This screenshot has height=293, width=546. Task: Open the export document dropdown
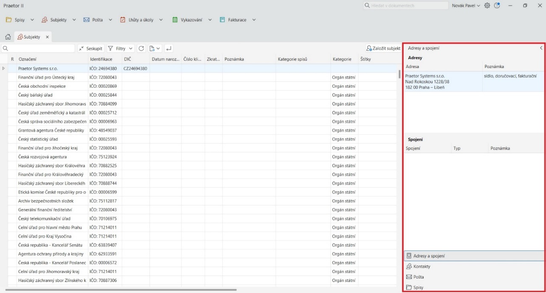pos(155,48)
